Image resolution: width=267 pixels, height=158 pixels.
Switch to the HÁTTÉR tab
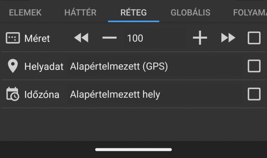[x=80, y=12]
